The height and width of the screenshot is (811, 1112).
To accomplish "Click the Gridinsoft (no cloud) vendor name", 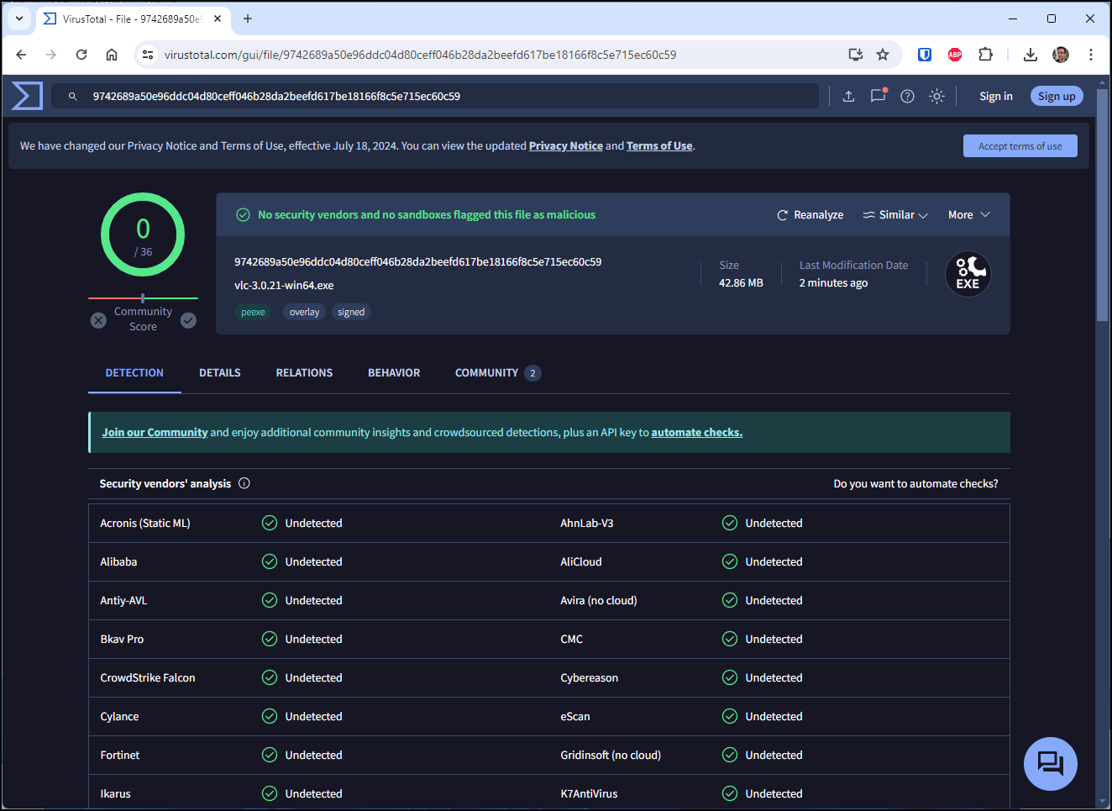I will click(x=611, y=756).
